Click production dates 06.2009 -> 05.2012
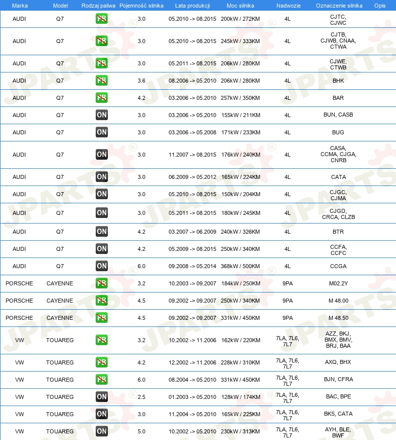The height and width of the screenshot is (440, 396). 192,177
